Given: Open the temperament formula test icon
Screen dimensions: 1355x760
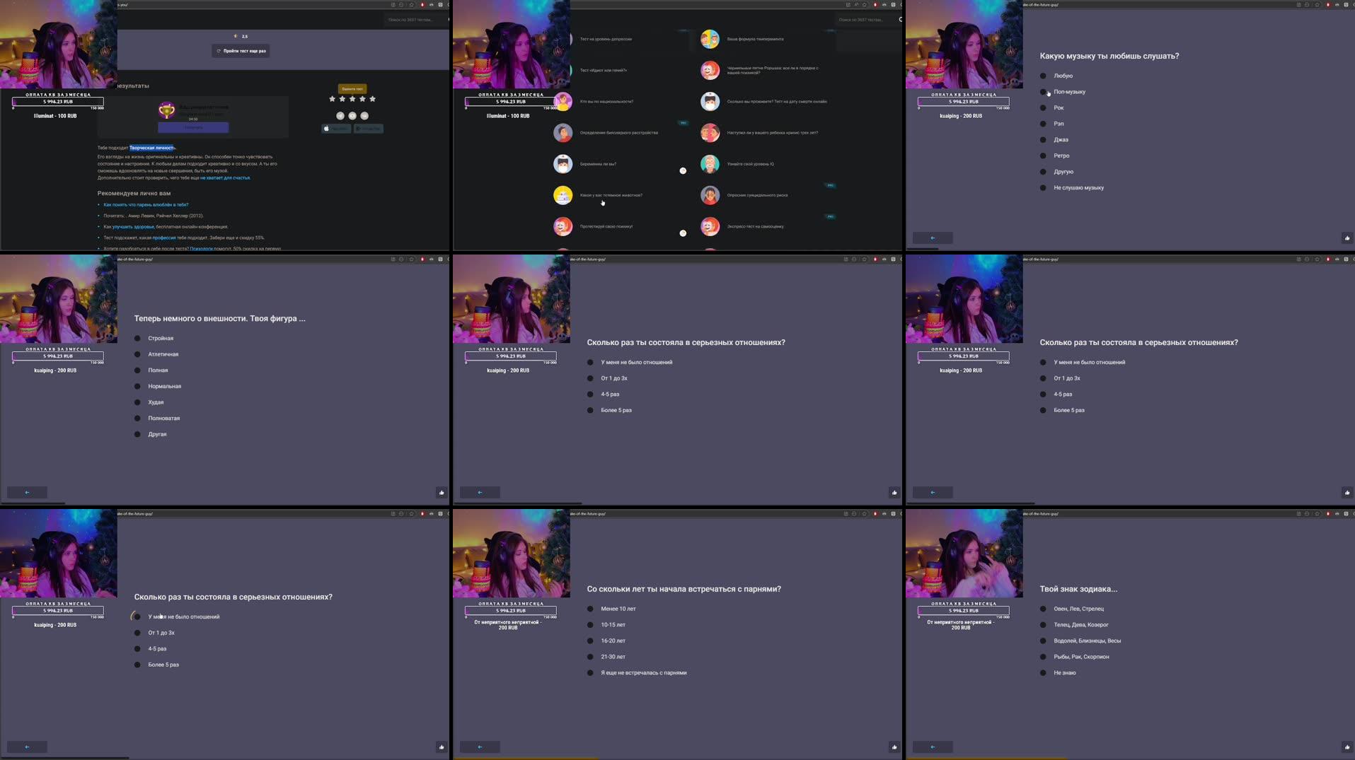Looking at the screenshot, I should 710,39.
